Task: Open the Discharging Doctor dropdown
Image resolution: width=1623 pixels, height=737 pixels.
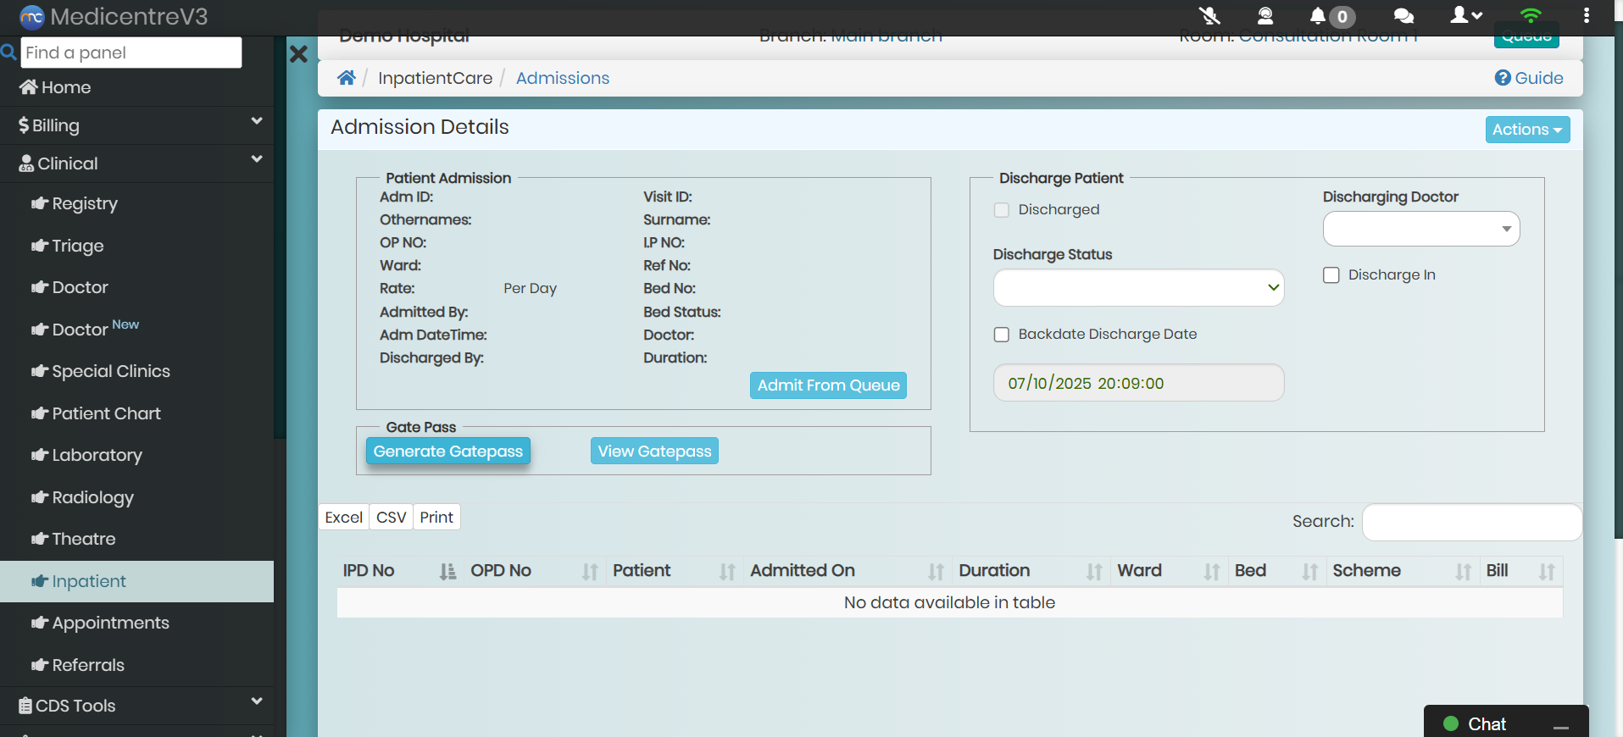Action: pyautogui.click(x=1420, y=229)
